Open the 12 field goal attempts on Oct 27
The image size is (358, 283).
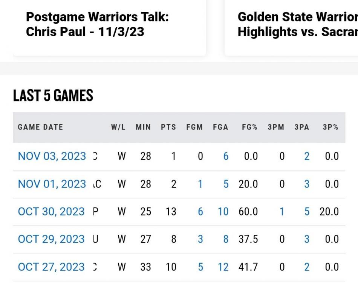pyautogui.click(x=223, y=267)
